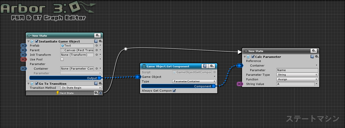This screenshot has height=128, width=345.
Task: Click the pink String Value input slot
Action: (240, 84)
